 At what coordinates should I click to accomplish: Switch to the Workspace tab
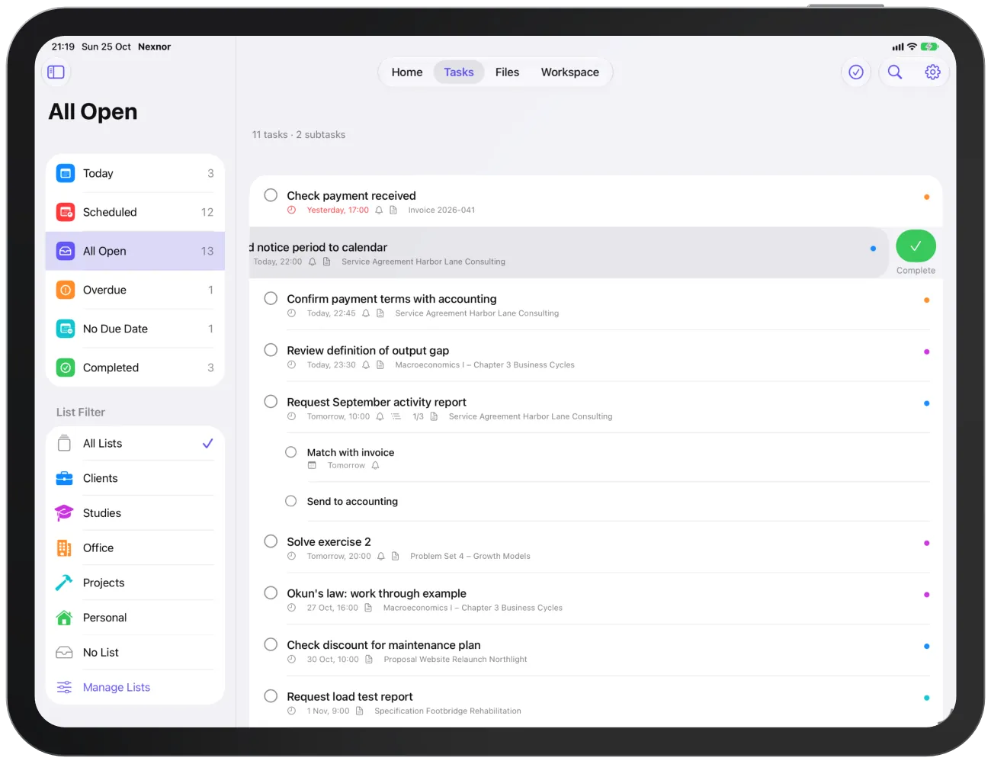(x=570, y=72)
